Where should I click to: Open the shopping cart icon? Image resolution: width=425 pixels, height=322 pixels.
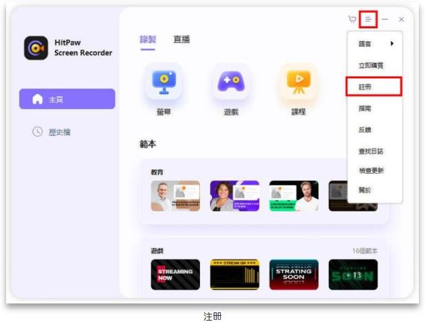pyautogui.click(x=352, y=19)
